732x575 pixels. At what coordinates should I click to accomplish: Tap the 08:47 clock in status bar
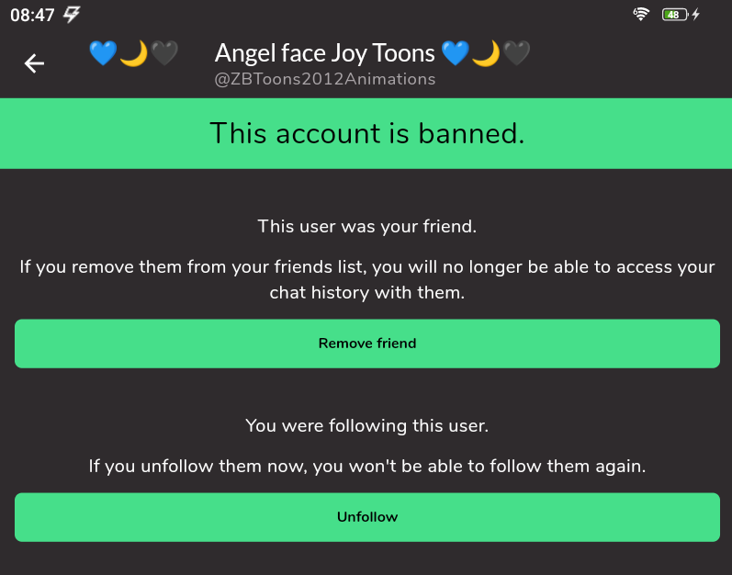coord(32,14)
